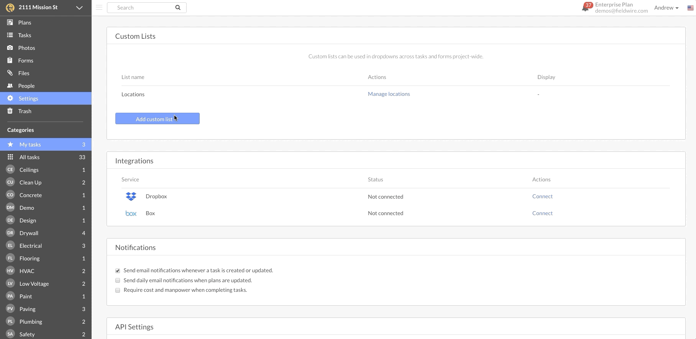This screenshot has height=339, width=696.
Task: Open Photos via the camera icon
Action: [10, 48]
